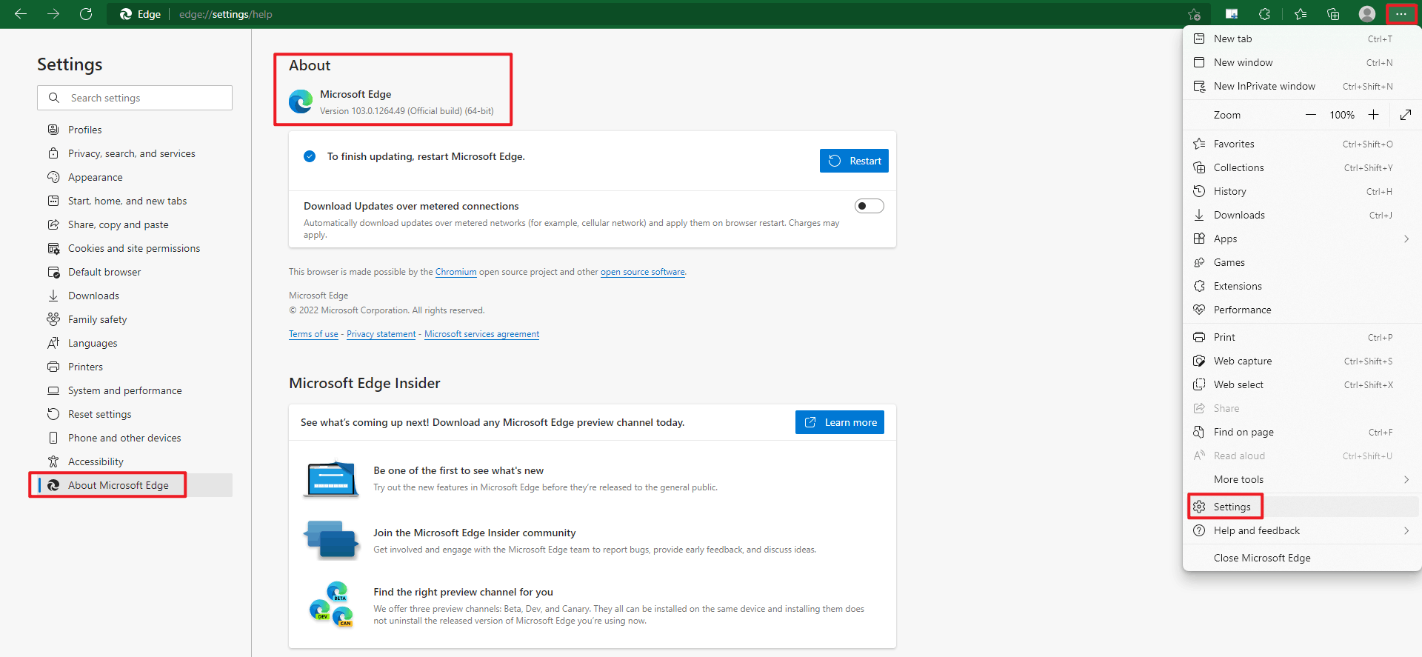Enter full screen with the expand icon
Image resolution: width=1422 pixels, height=657 pixels.
pos(1406,115)
